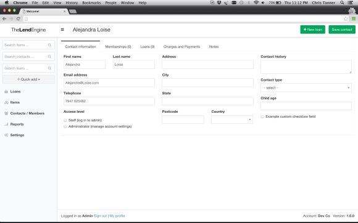Click the State input field
Image resolution: width=358 pixels, height=223 pixels.
coord(207,101)
